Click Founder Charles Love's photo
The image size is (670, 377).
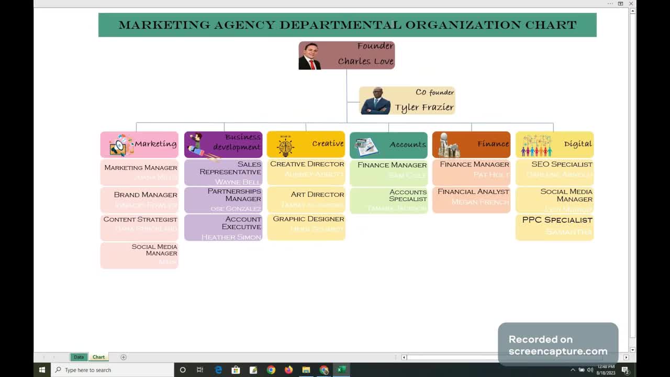[x=310, y=55]
